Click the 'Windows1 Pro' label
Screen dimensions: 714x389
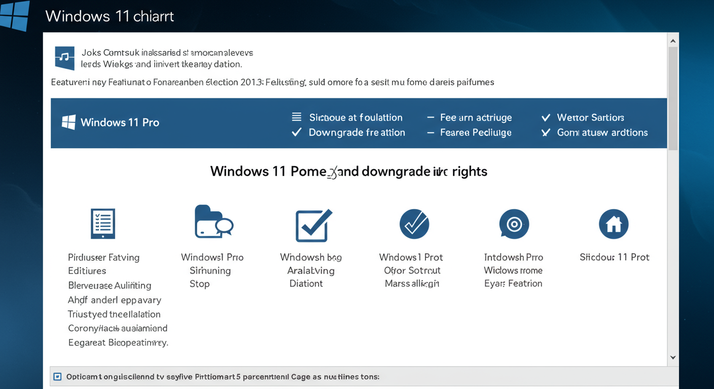click(212, 257)
